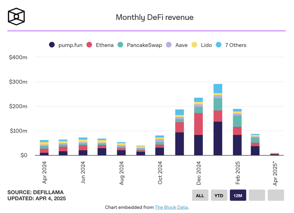Click the Apr 2024 bar
Image resolution: width=294 pixels, height=213 pixels.
pos(44,148)
